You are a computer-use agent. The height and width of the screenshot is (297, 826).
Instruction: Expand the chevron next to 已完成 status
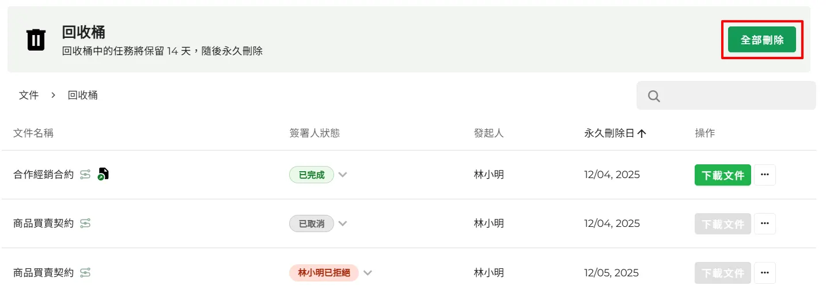pos(343,175)
